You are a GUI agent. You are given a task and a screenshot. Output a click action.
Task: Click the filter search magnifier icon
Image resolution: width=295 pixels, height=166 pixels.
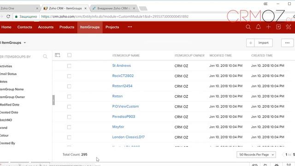click(x=45, y=56)
